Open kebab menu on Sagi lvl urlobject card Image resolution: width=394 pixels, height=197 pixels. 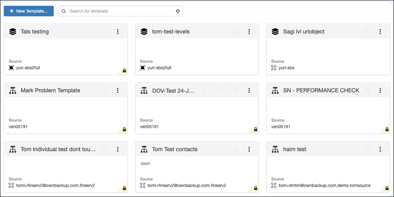point(380,32)
